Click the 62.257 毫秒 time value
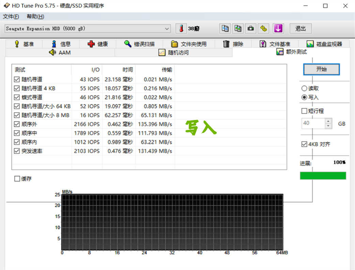The width and height of the screenshot is (355, 270). (119, 115)
